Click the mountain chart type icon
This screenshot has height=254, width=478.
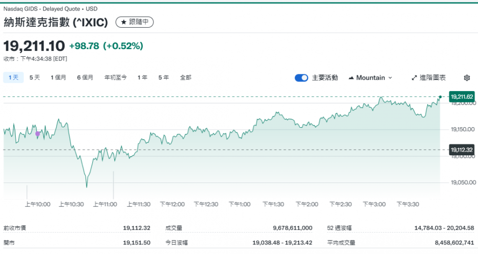[351, 78]
